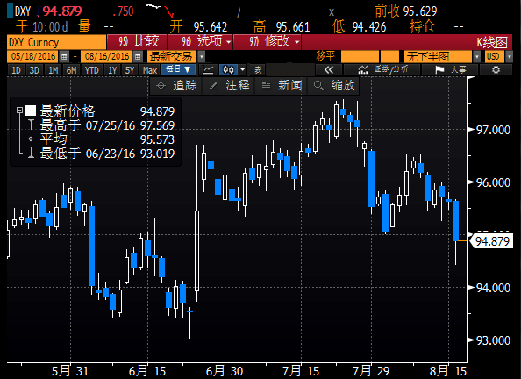Click the 94.879 last price axis label

click(x=492, y=241)
